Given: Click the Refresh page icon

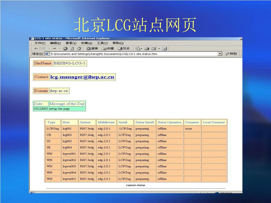Looking at the screenshot, I should pyautogui.click(x=72, y=49).
